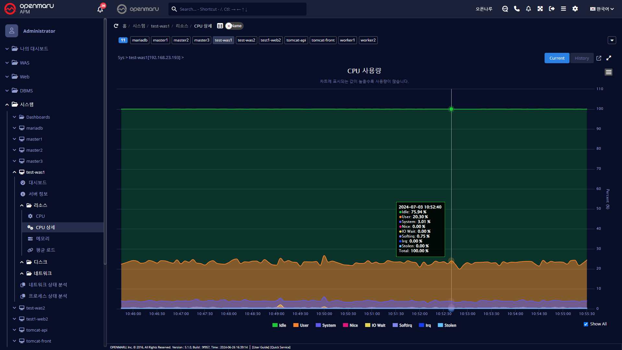Image resolution: width=622 pixels, height=350 pixels.
Task: Expand the server list dropdown arrow
Action: tap(612, 40)
